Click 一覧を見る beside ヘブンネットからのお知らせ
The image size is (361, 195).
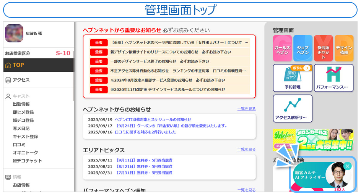tap(246, 109)
